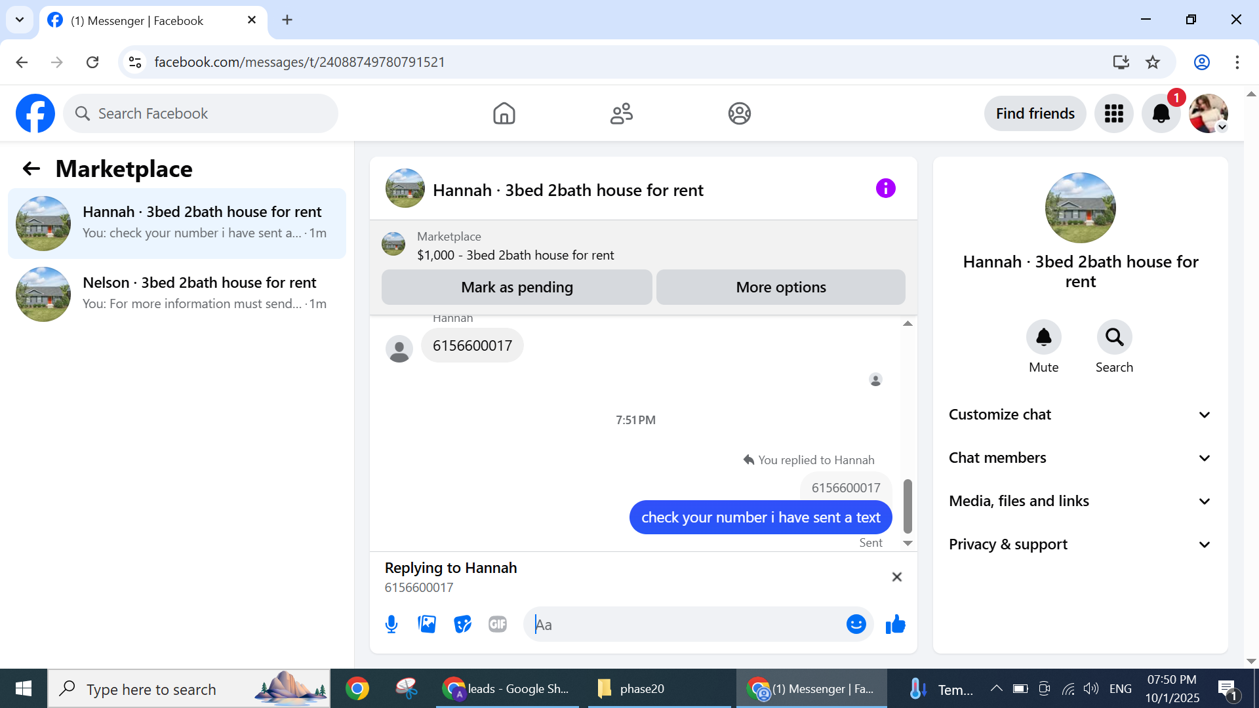The image size is (1259, 708).
Task: Expand Customize chat section
Action: point(1080,414)
